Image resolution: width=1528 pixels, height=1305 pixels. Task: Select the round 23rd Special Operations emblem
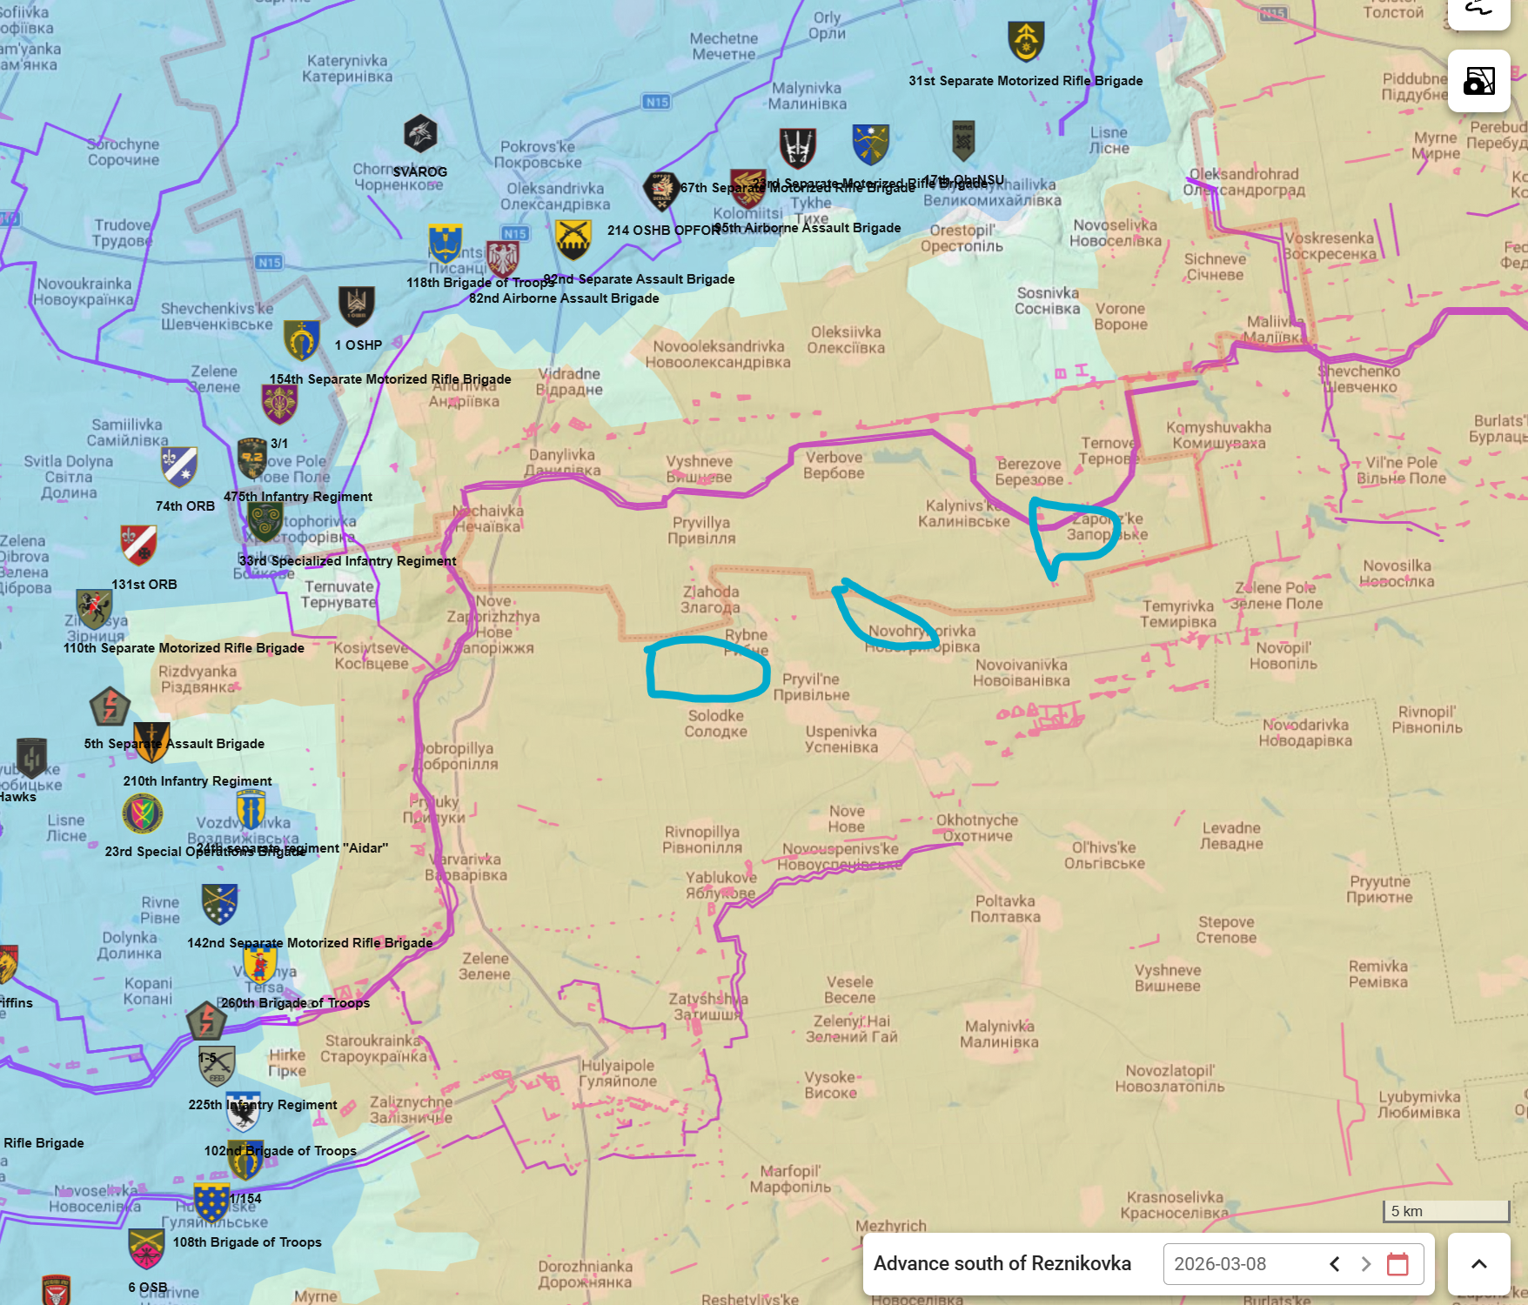143,814
